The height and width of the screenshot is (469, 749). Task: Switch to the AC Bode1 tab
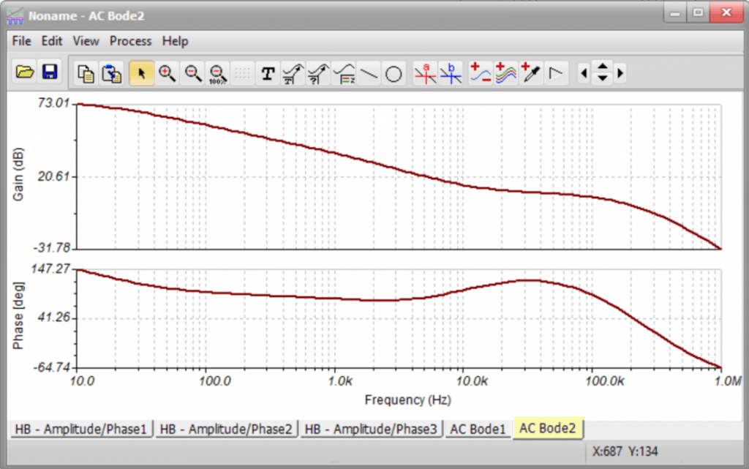478,429
